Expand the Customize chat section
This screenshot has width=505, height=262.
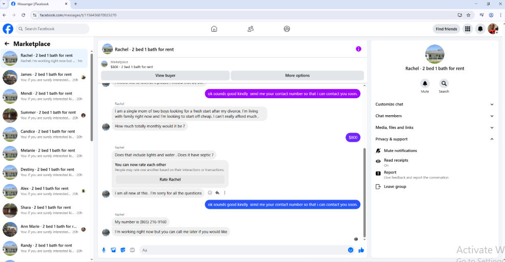coord(435,104)
